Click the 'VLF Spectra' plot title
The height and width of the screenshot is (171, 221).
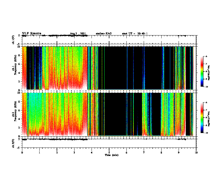pos(32,33)
